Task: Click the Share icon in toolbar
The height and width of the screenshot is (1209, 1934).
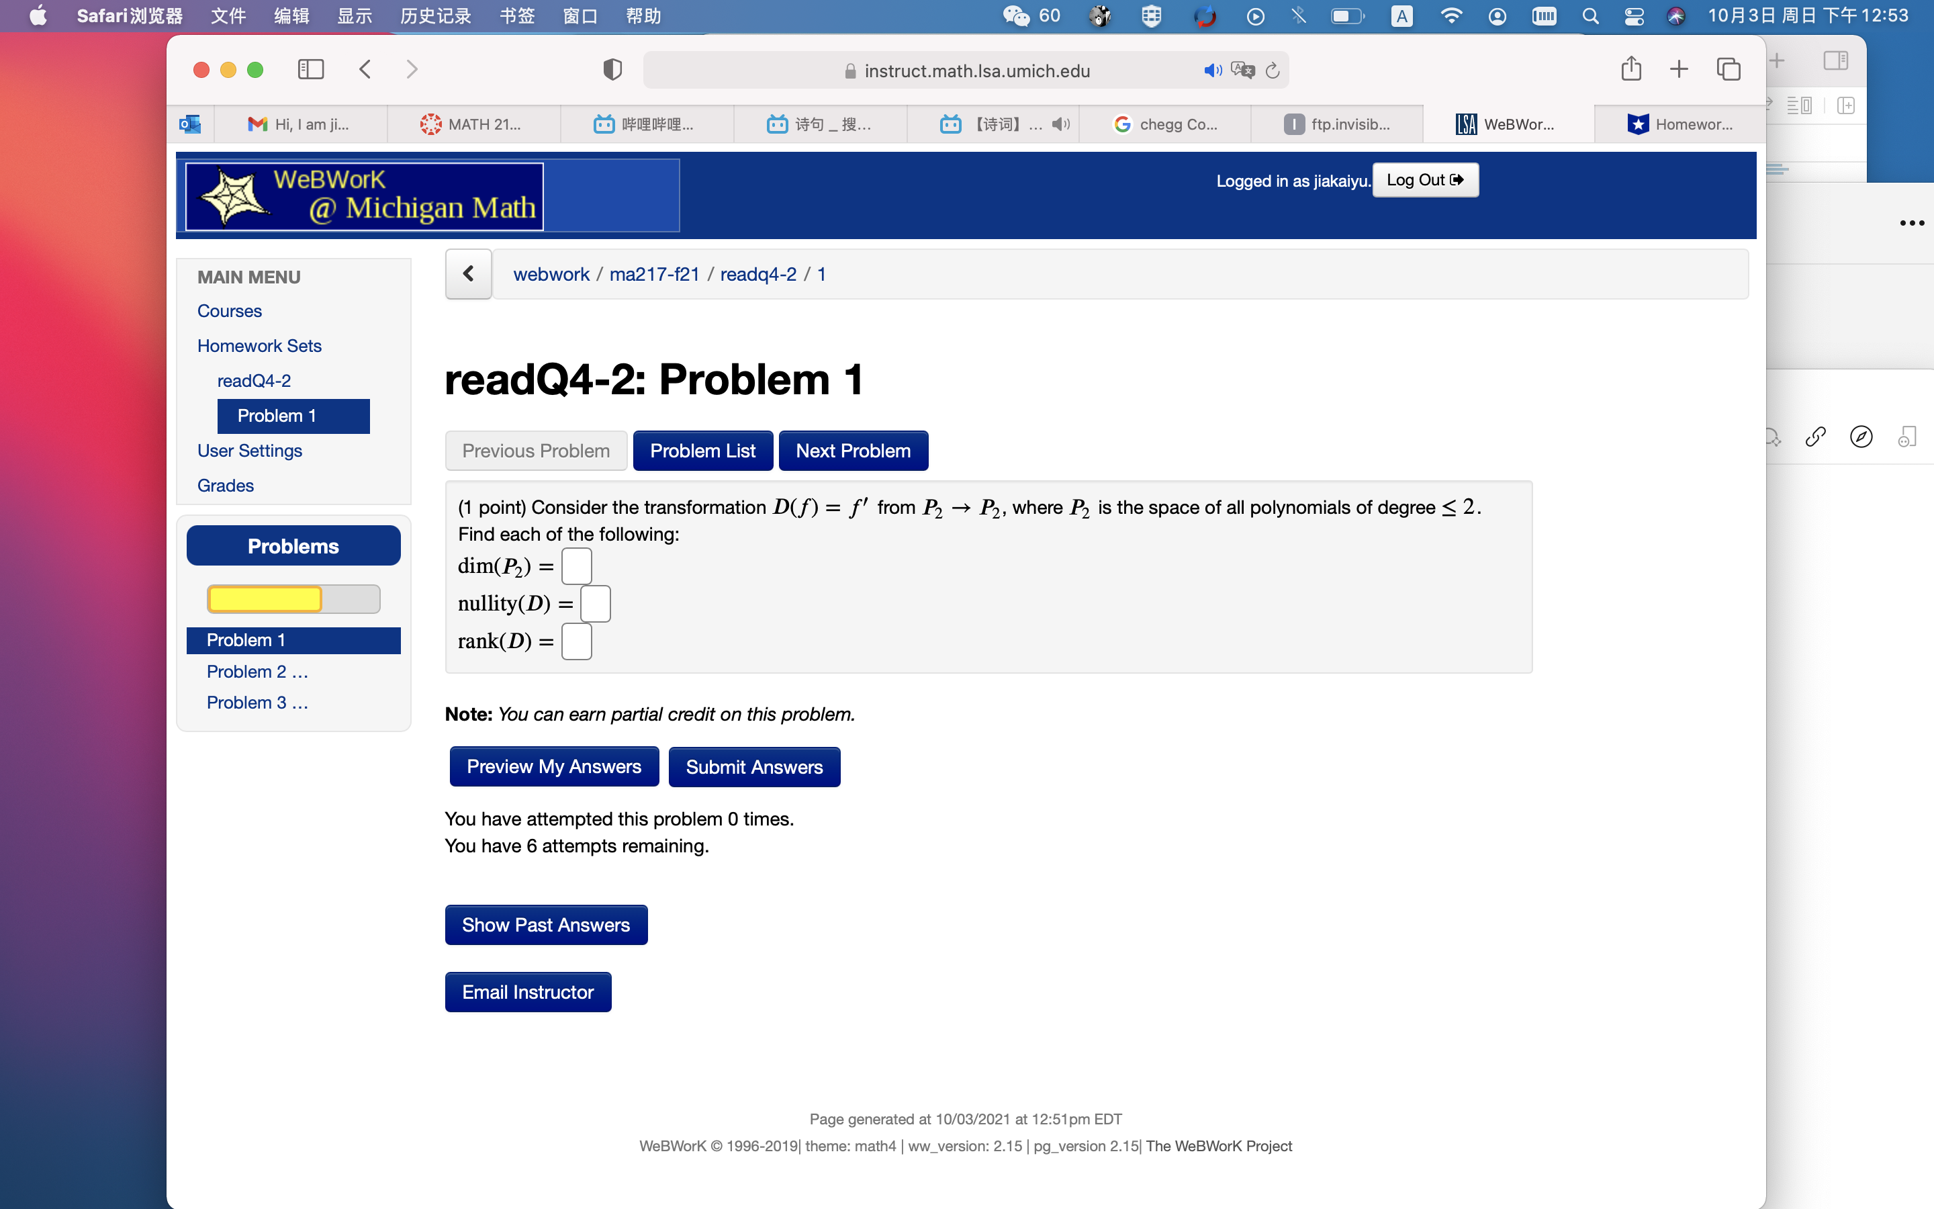Action: coord(1631,70)
